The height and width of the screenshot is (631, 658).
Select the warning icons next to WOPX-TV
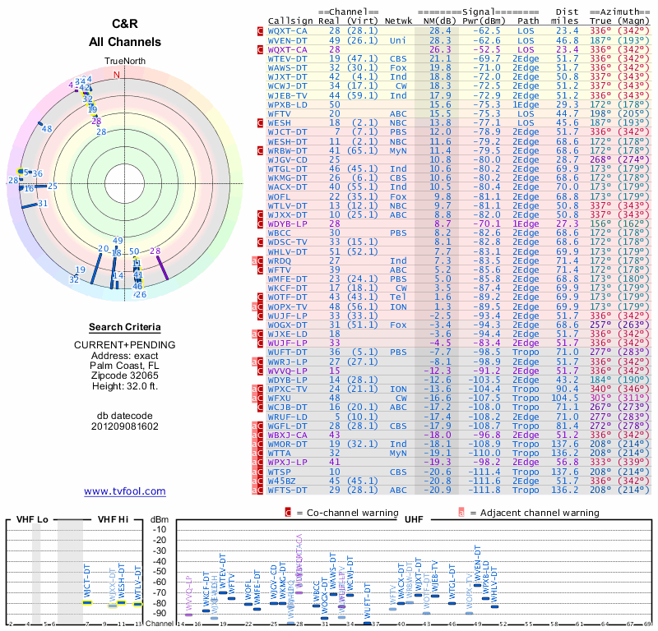point(257,306)
